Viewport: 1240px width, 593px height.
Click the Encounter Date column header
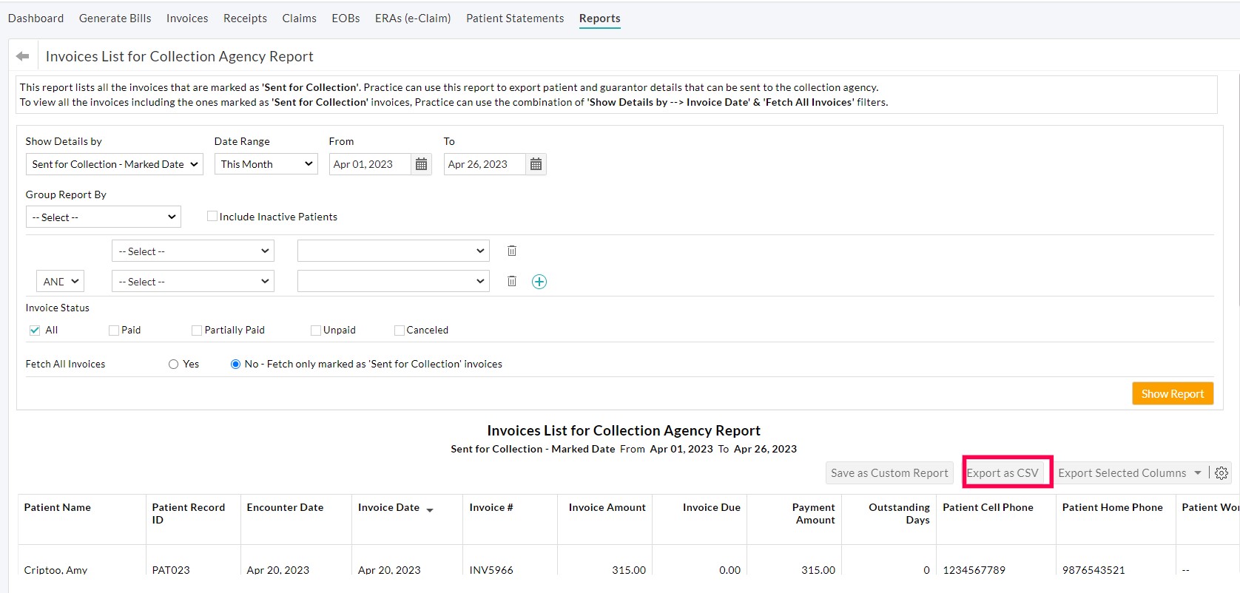[285, 507]
